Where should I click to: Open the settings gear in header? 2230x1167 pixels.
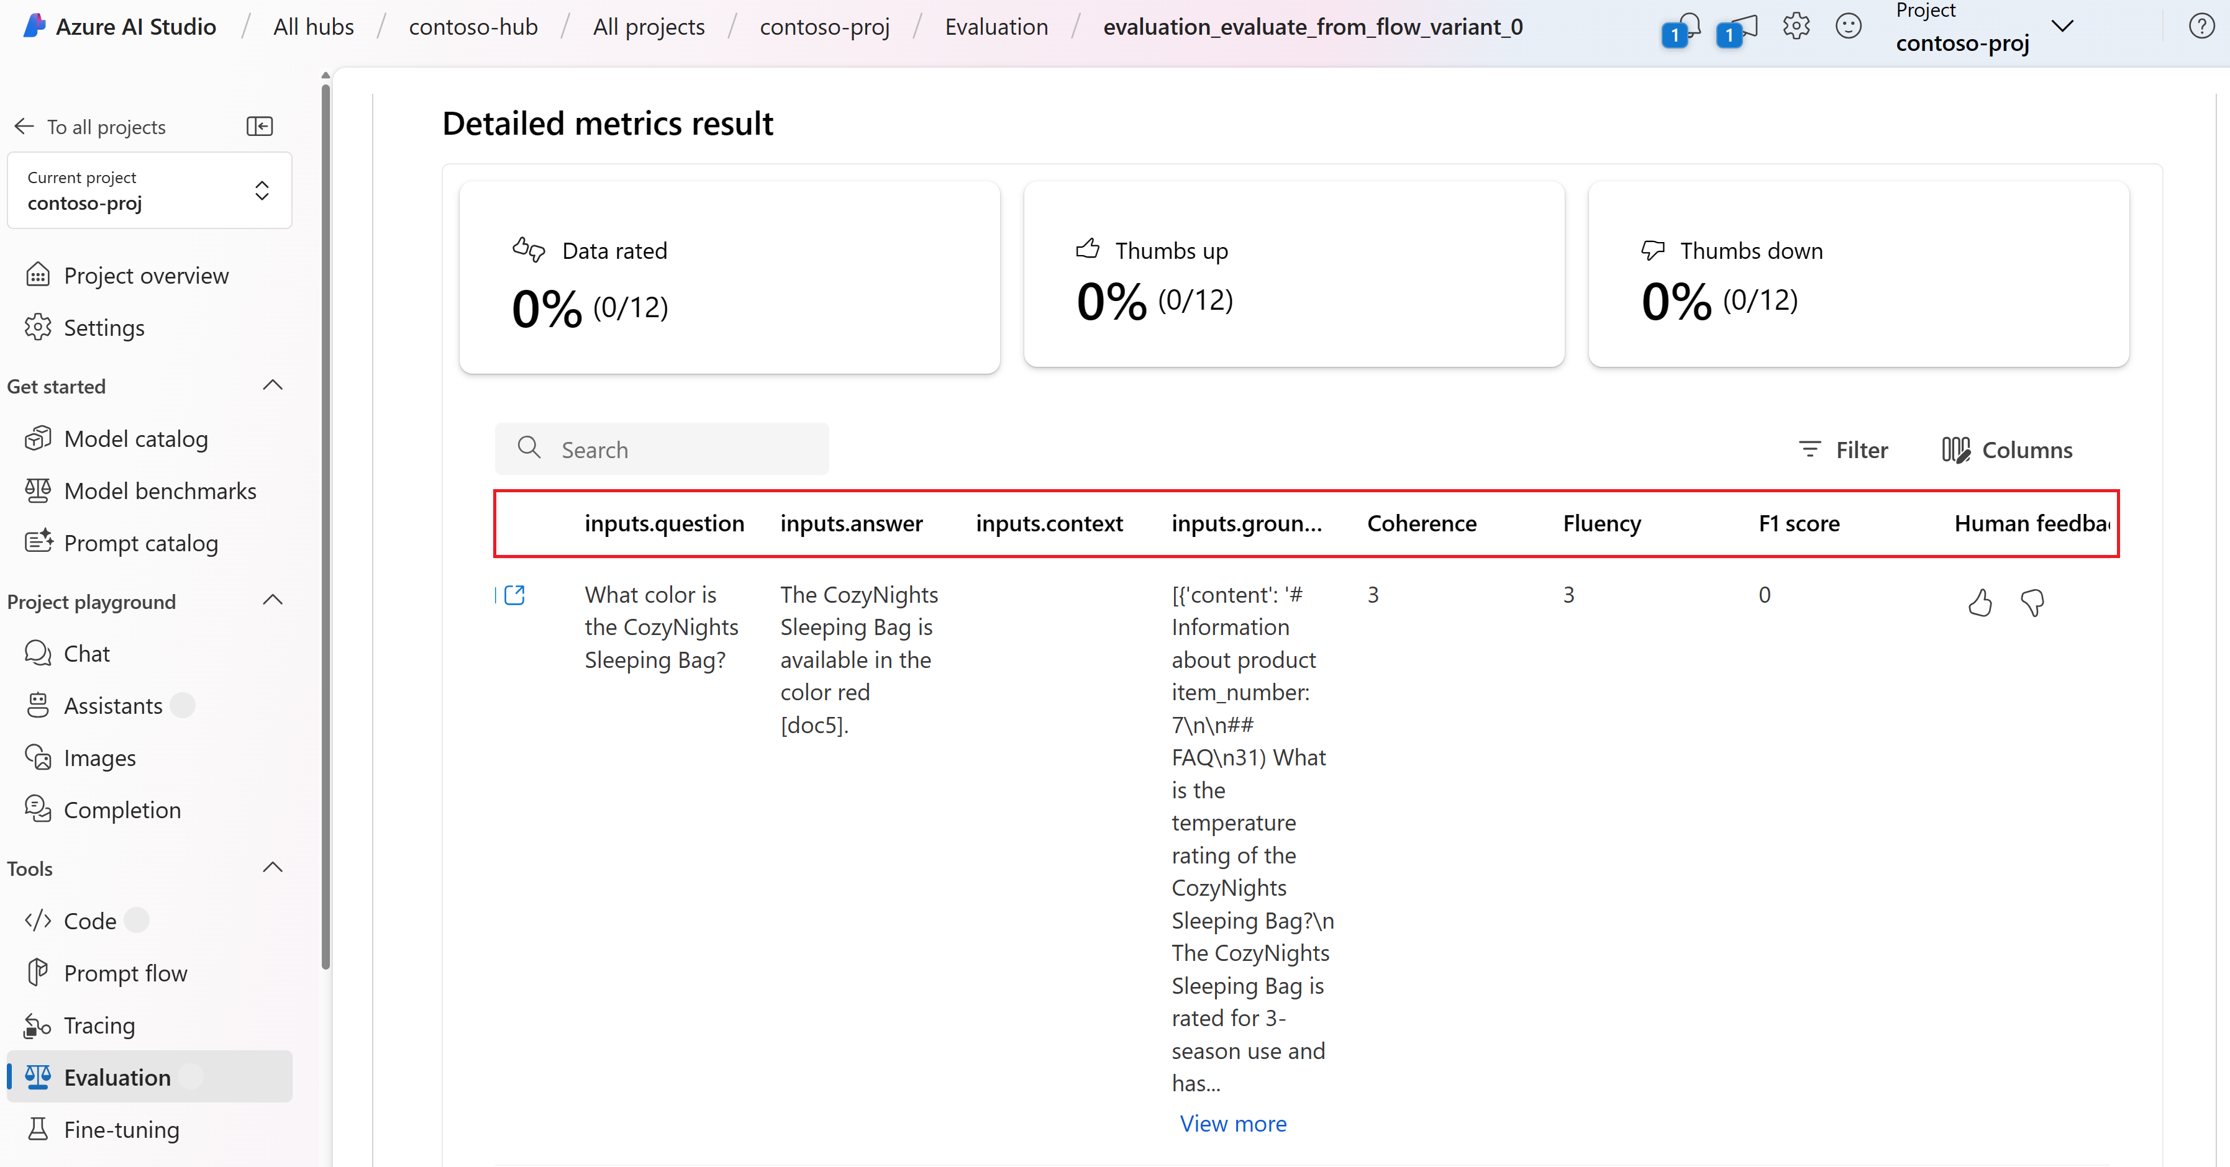point(1796,26)
